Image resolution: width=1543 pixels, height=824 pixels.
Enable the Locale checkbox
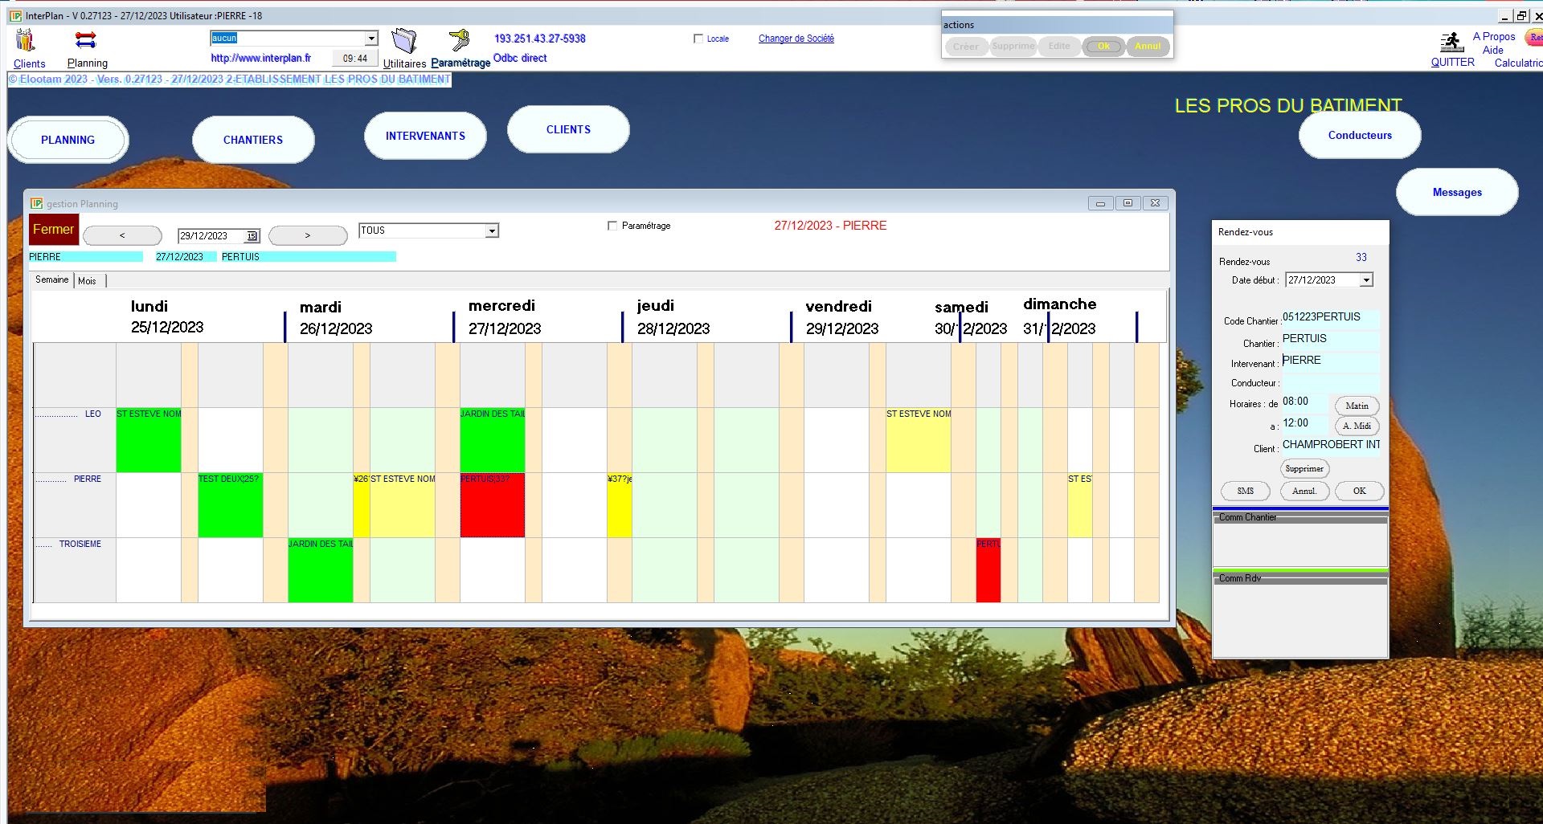(698, 39)
